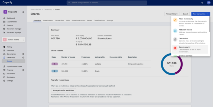Click the Legal entities icon
Screen dimensions: 213x107
[4, 22]
